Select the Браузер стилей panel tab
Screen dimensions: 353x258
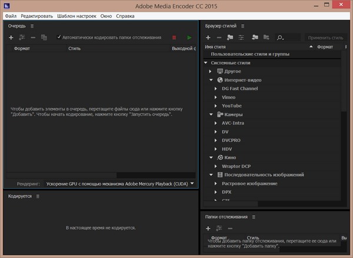pos(221,26)
